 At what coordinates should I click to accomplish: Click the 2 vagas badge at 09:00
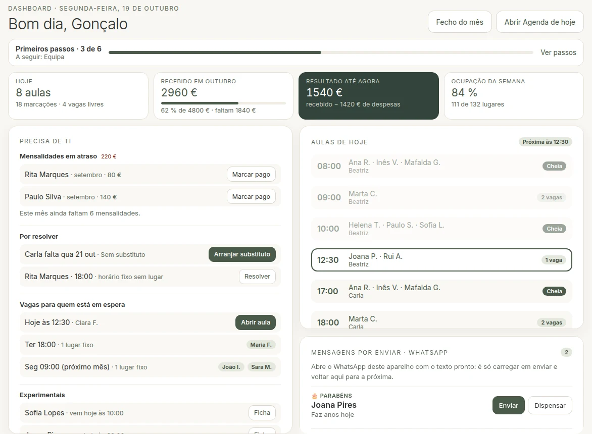(x=552, y=197)
